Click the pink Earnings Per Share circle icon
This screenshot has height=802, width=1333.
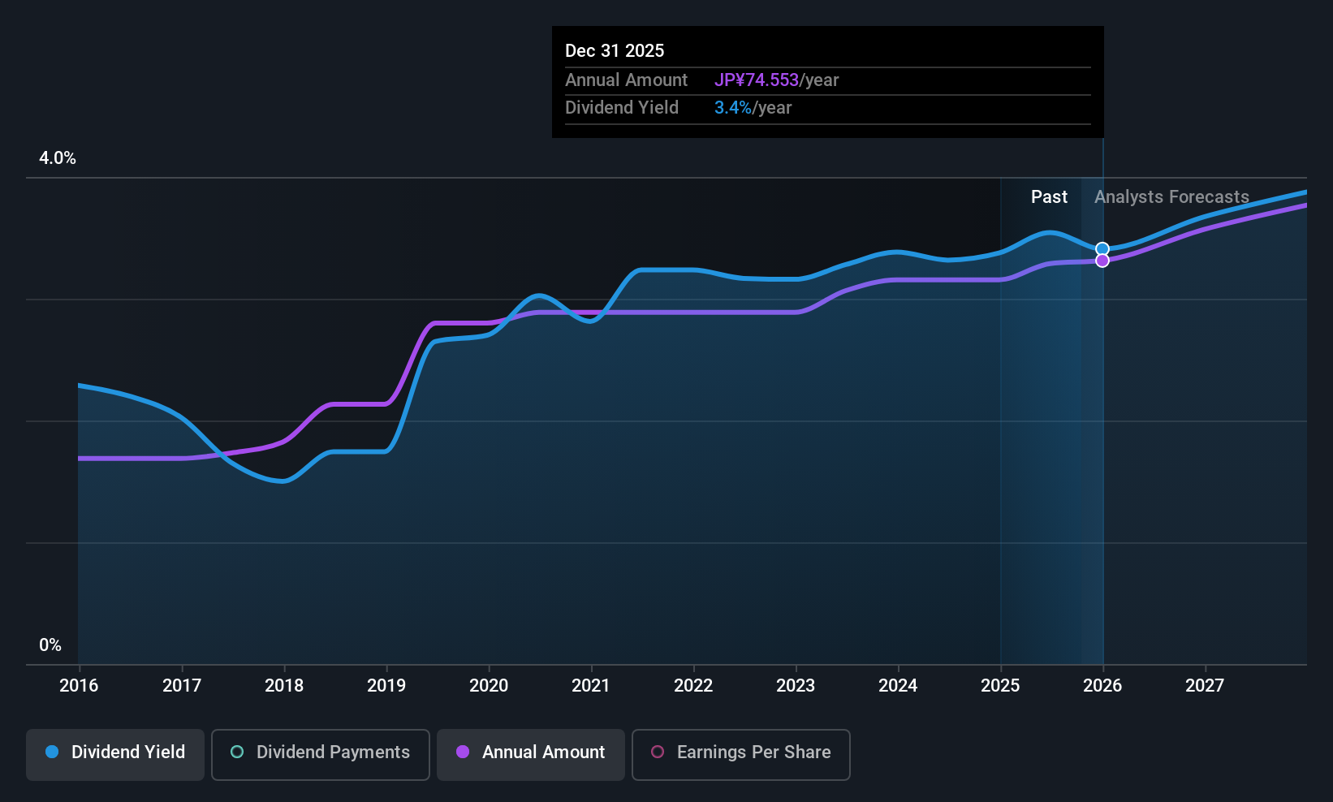(658, 752)
